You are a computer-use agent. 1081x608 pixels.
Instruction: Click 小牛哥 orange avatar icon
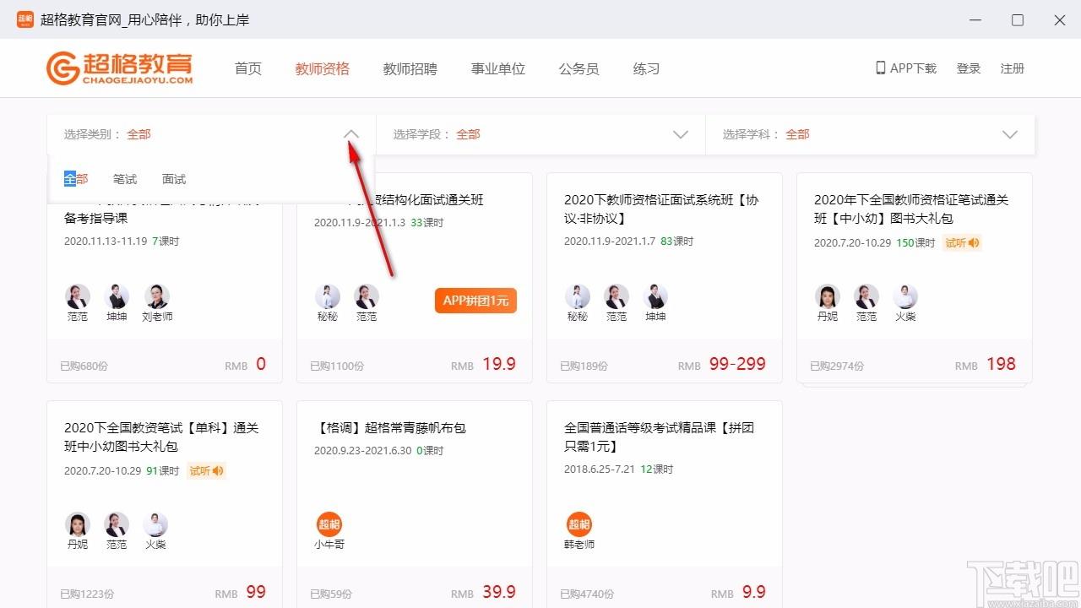(329, 524)
